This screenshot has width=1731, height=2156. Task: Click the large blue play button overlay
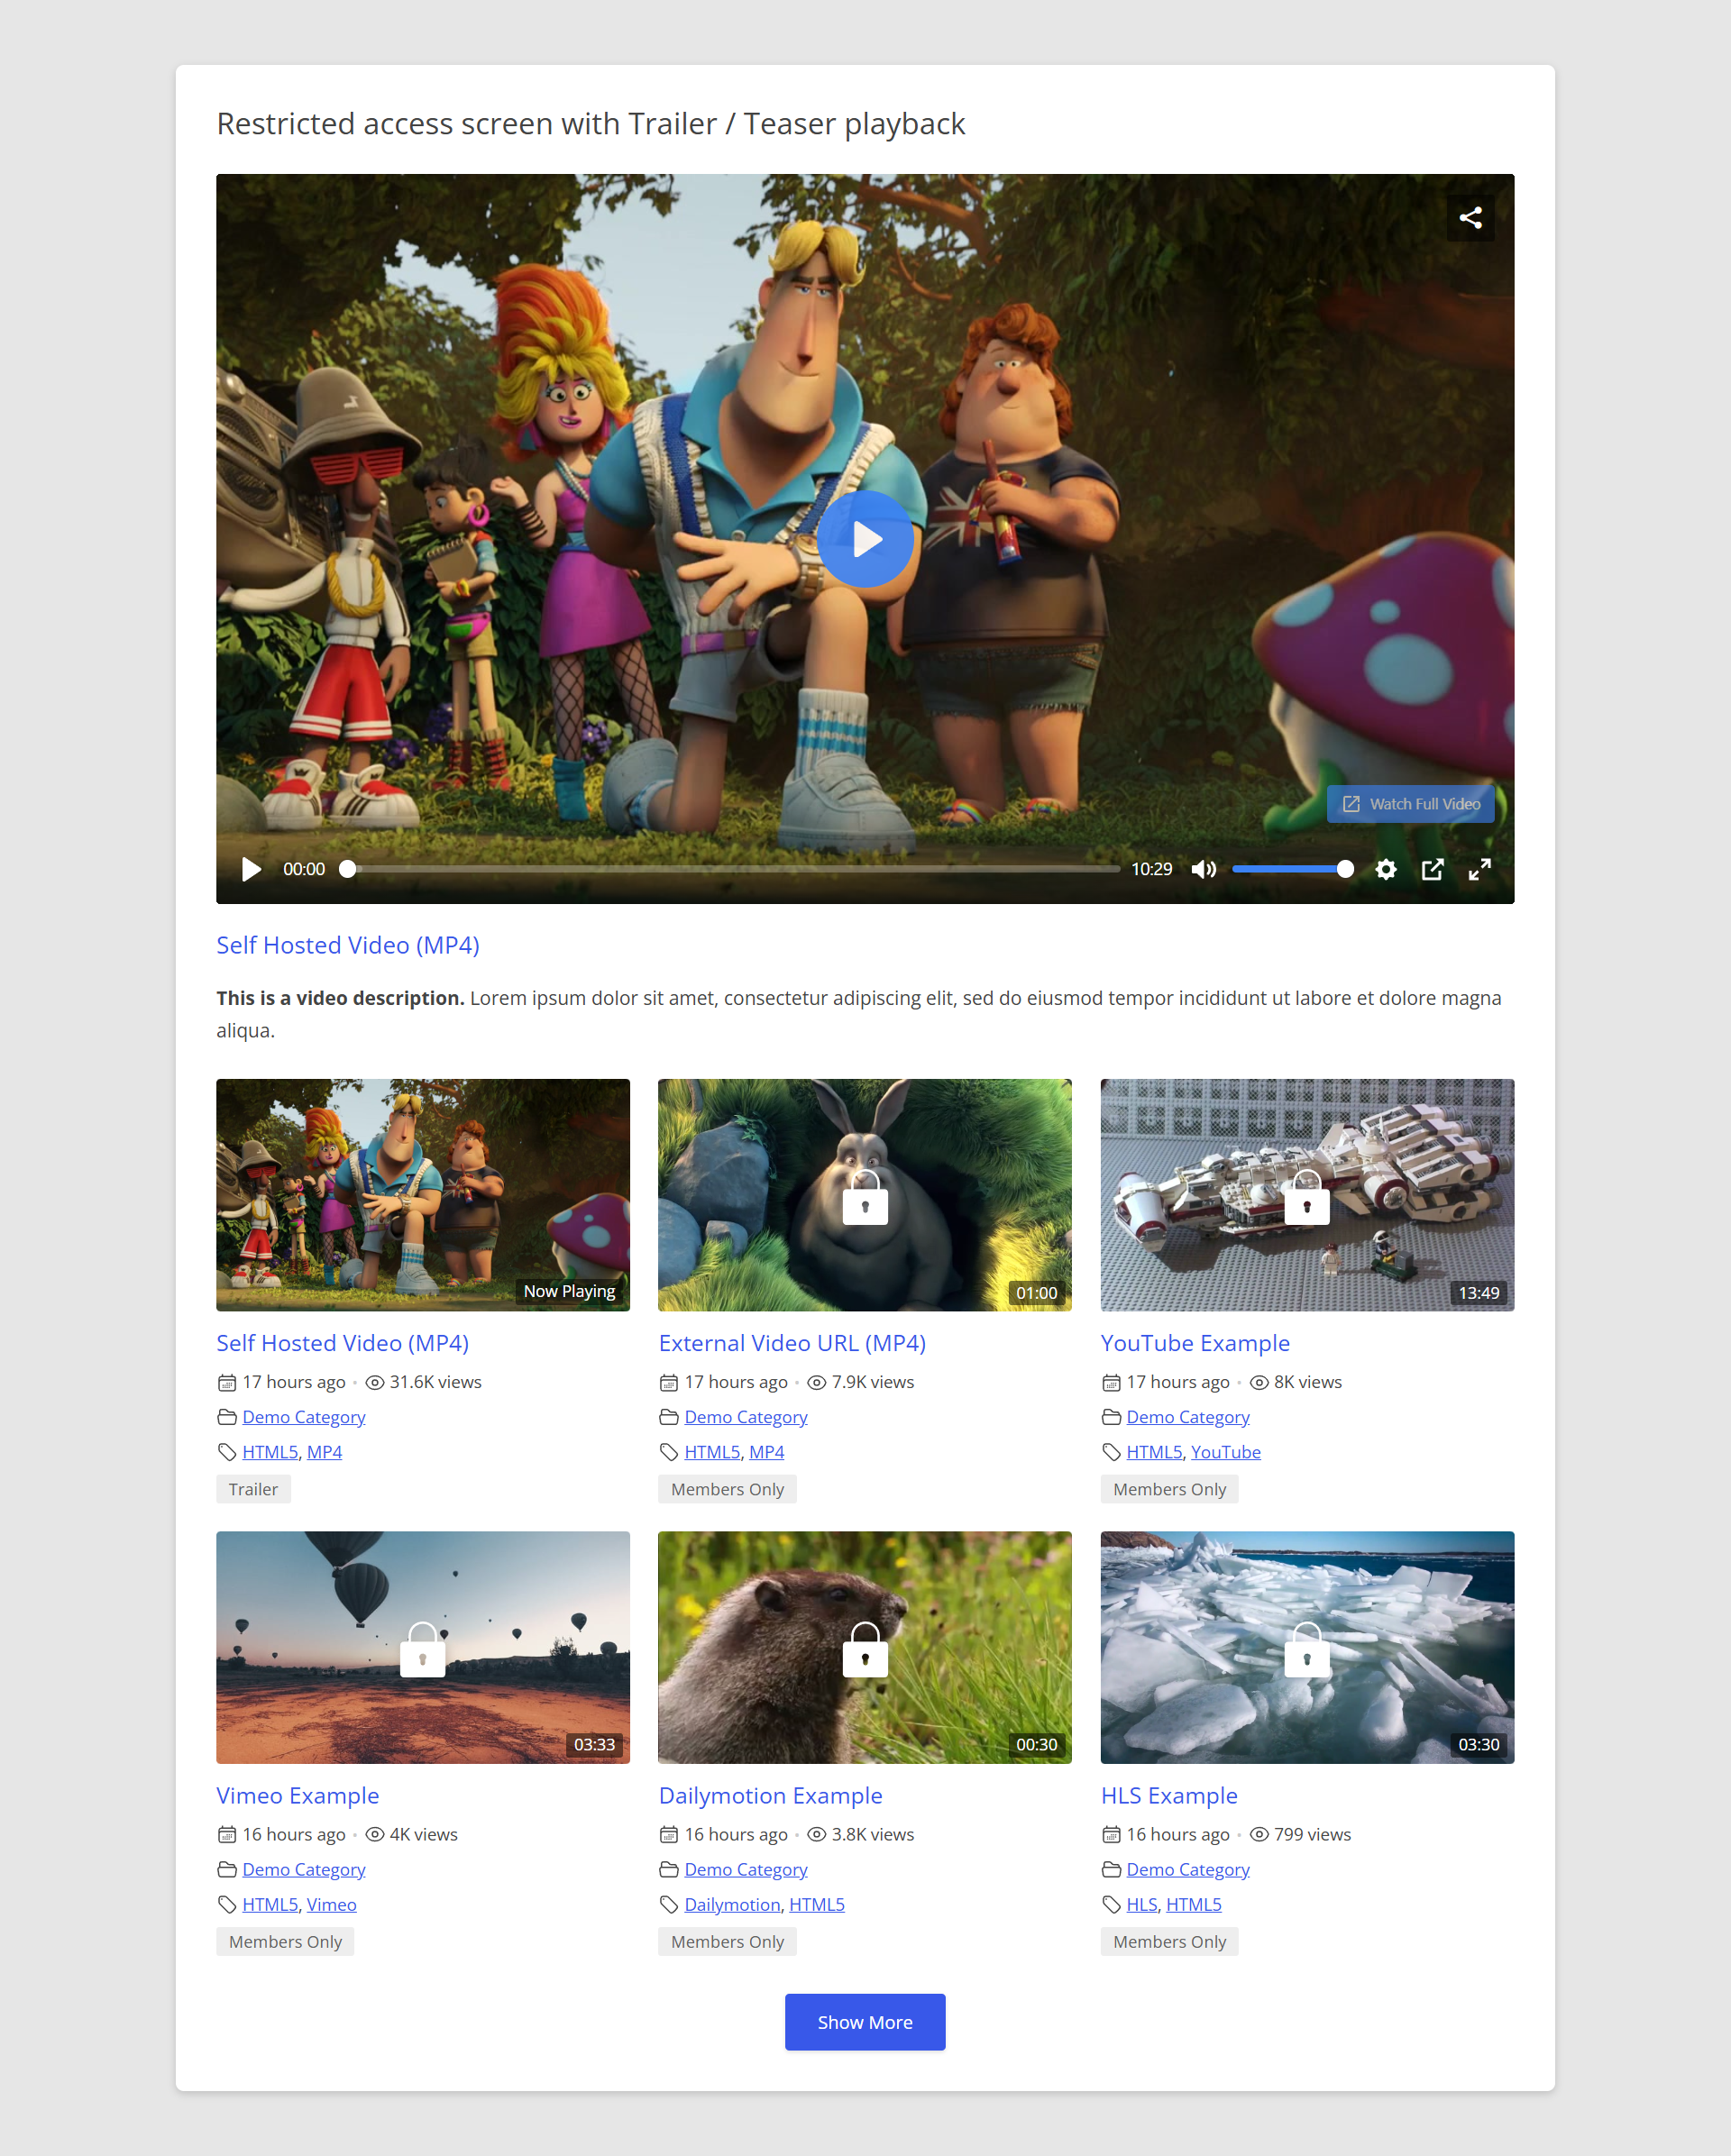click(x=865, y=539)
